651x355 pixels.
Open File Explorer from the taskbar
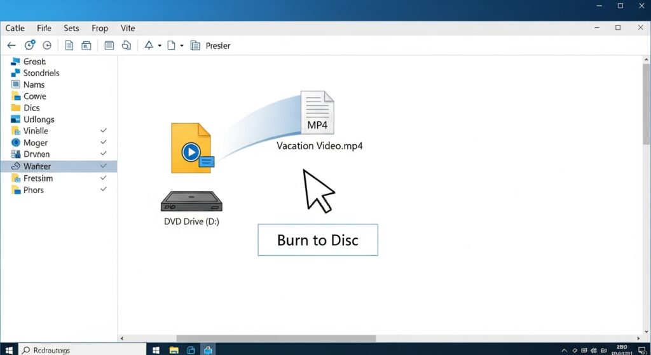click(x=174, y=350)
